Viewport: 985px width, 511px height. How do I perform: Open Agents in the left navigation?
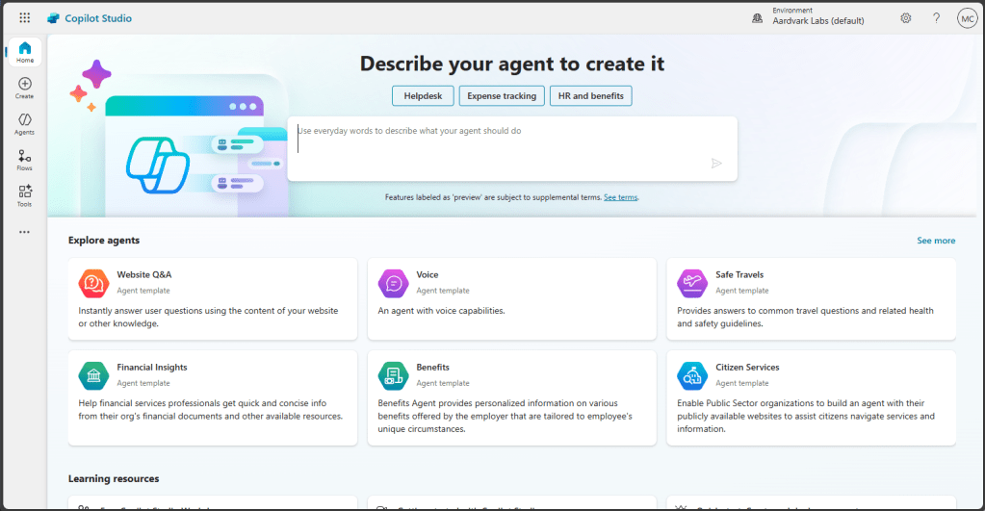(x=24, y=124)
